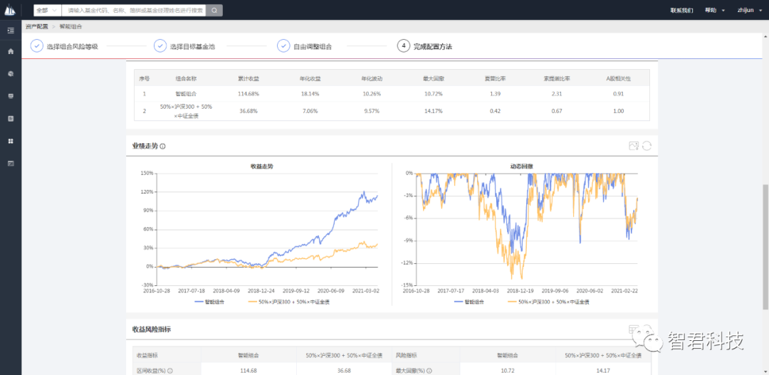This screenshot has width=769, height=375.
Task: Click the 年化收益 column header
Action: pos(310,78)
